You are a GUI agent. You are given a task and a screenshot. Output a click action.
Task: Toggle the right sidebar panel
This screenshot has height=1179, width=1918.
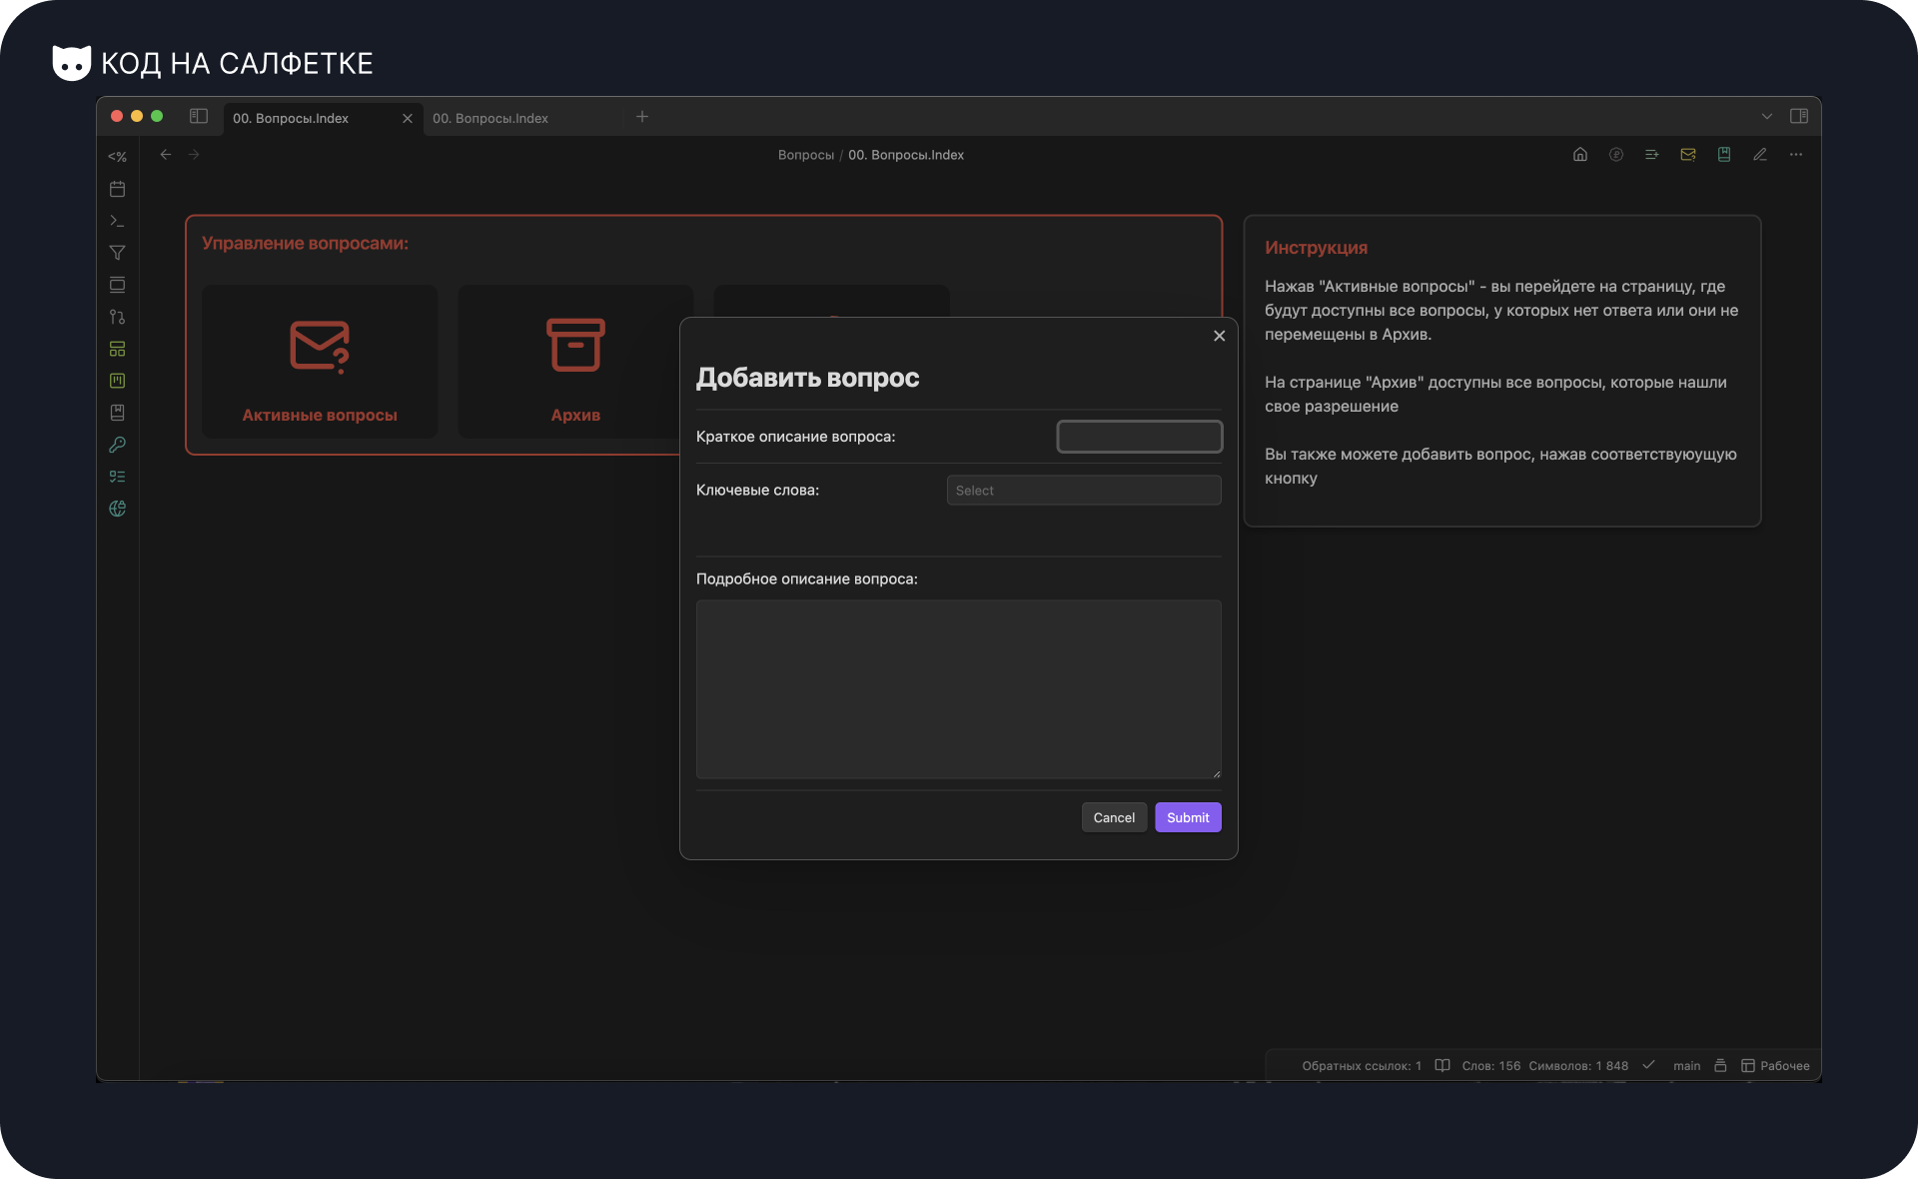1799,117
